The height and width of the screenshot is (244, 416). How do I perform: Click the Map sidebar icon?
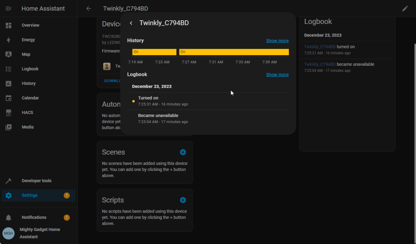pos(9,54)
